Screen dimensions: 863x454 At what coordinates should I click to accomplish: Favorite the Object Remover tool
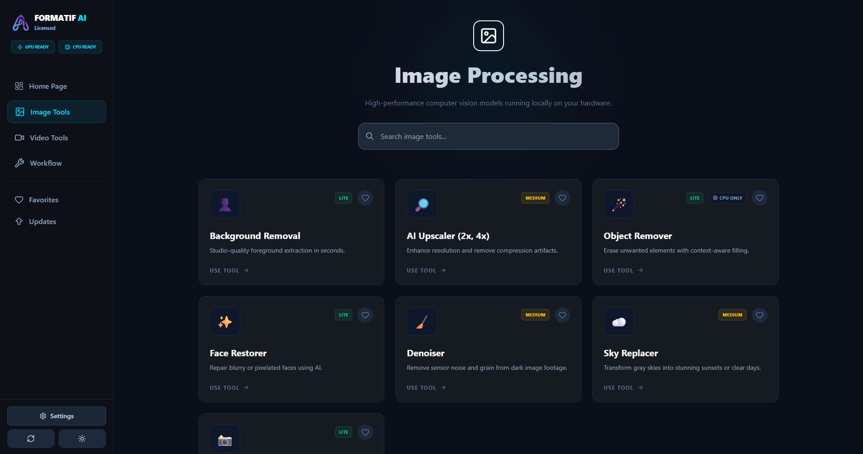(760, 198)
